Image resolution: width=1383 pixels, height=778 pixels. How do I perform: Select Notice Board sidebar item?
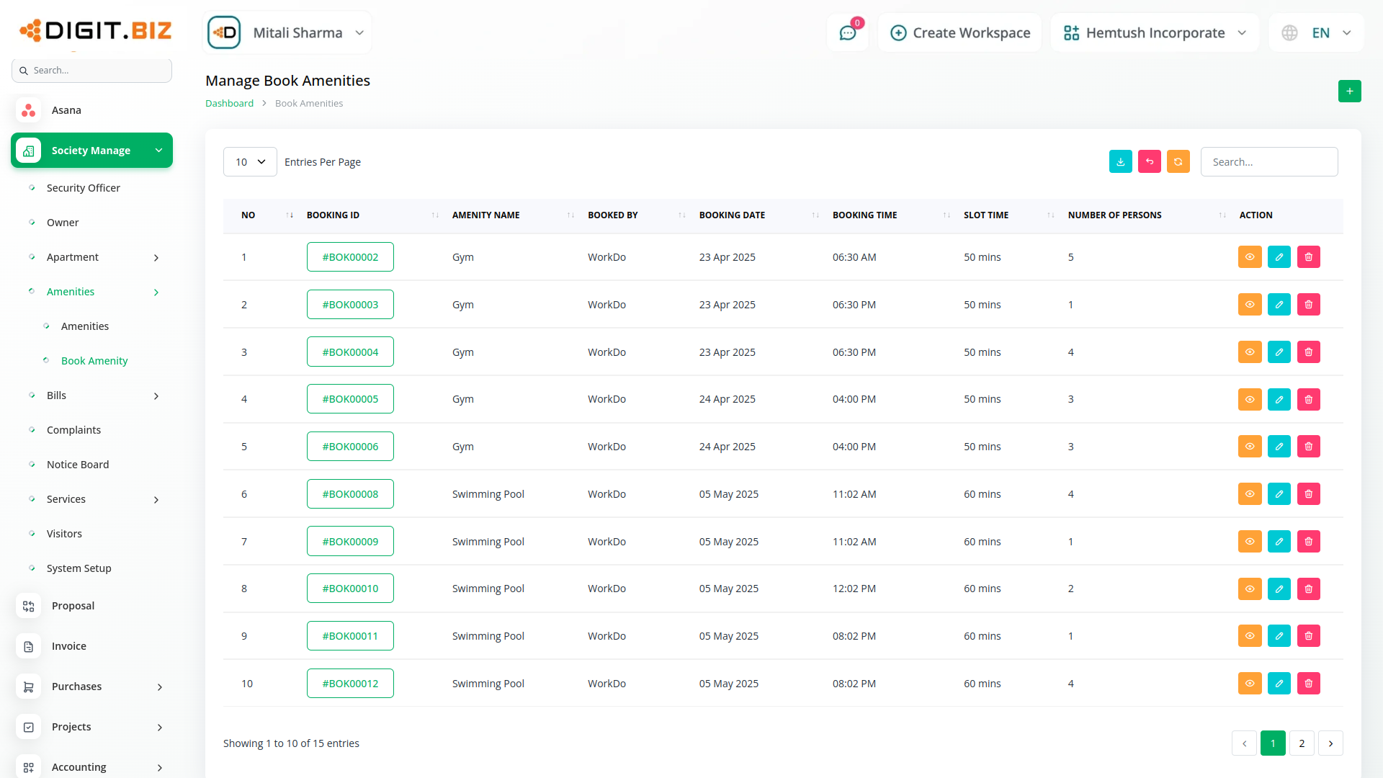(x=78, y=465)
